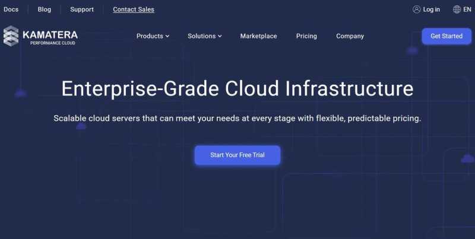Expand the Products dropdown chevron
Viewport: 475px width, 239px height.
167,36
